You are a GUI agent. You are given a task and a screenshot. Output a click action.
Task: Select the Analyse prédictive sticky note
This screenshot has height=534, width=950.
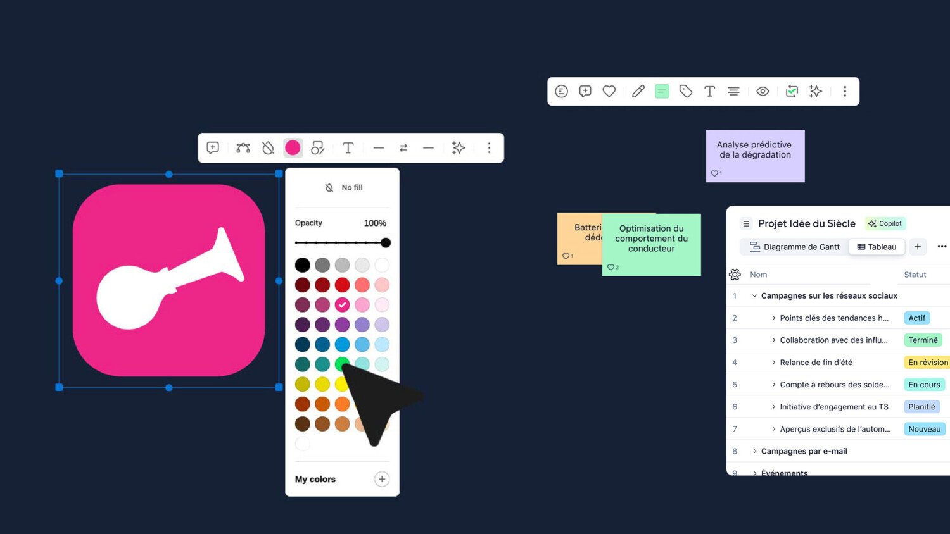tap(755, 156)
